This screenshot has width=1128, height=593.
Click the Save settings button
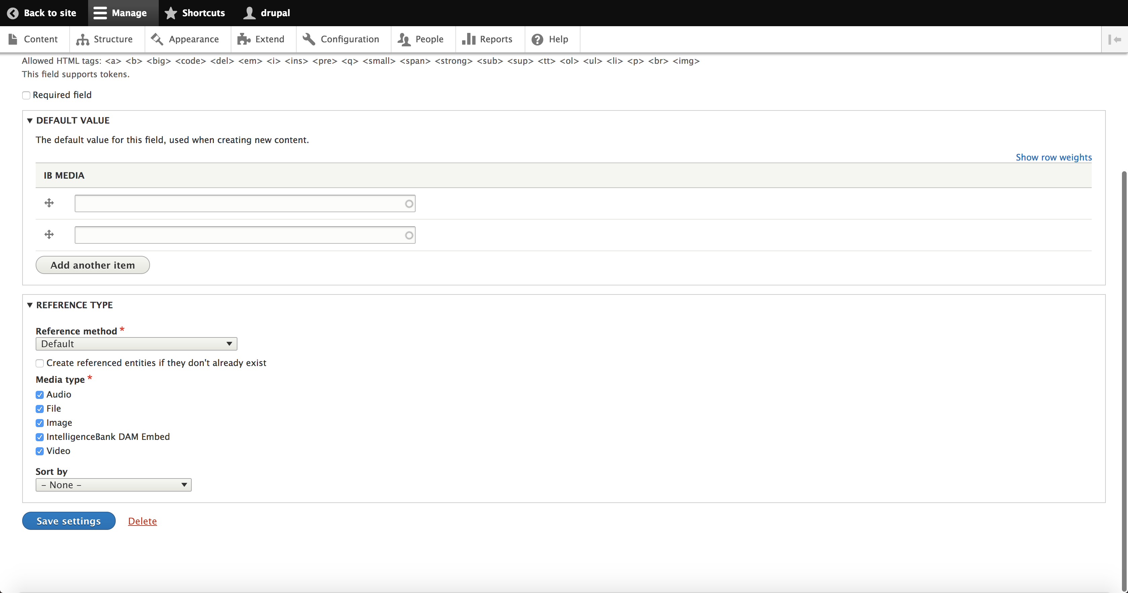coord(69,521)
